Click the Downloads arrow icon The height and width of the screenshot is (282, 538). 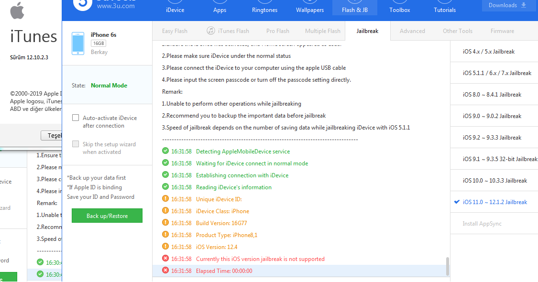click(523, 5)
